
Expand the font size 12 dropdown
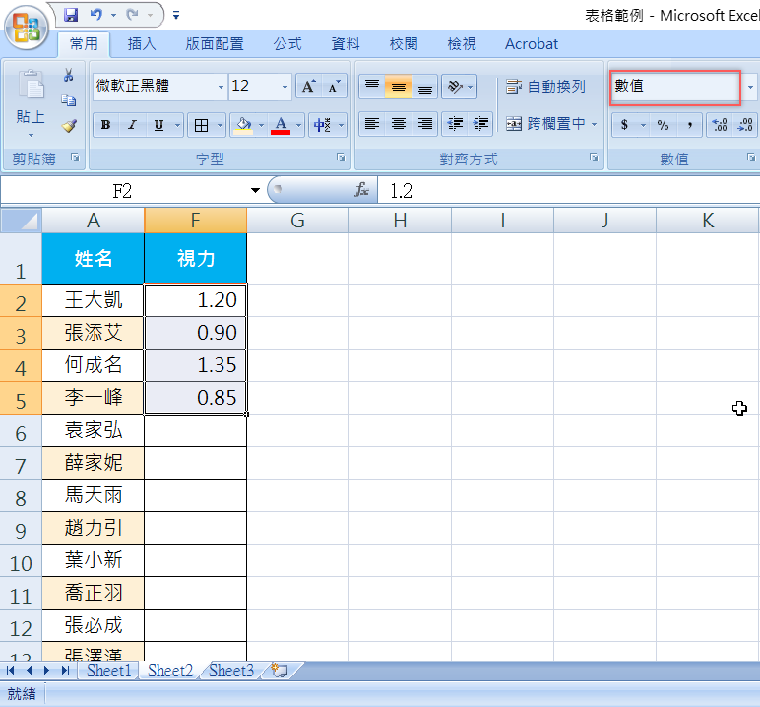tap(285, 87)
